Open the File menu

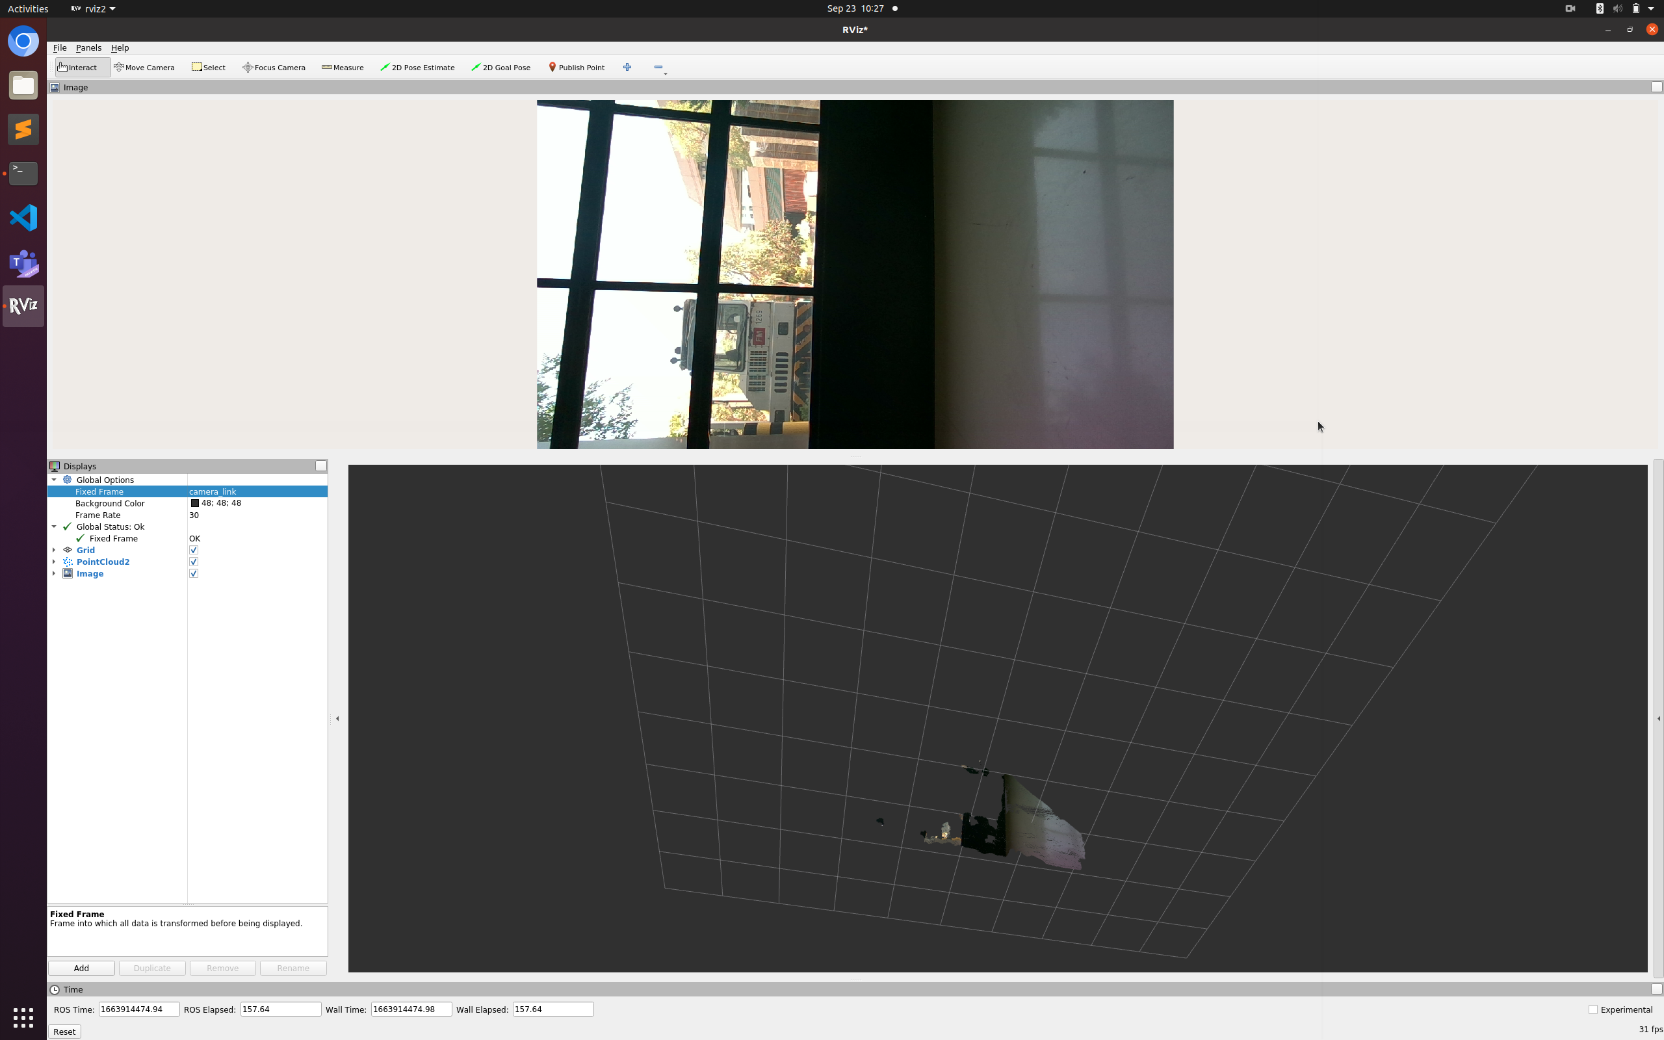(x=59, y=47)
